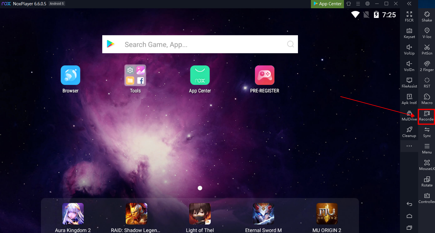Toggle fullscreen with FSCR
Viewport: 435px width, 233px height.
[x=409, y=16]
